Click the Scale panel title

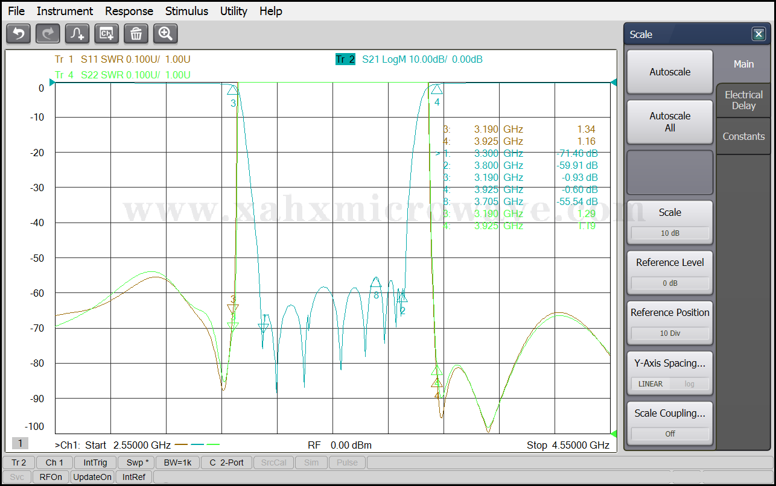[641, 34]
